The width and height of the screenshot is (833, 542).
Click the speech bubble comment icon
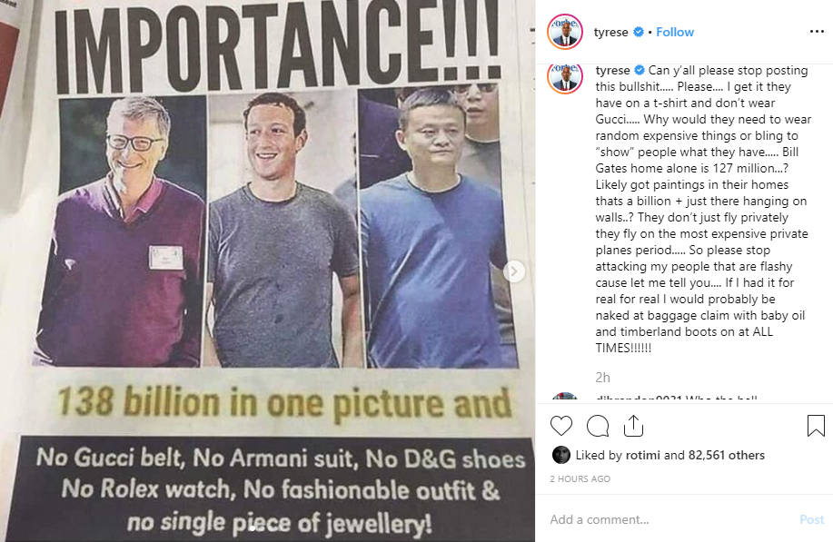[597, 426]
